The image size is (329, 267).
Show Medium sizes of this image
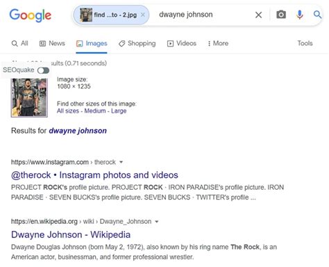pos(95,111)
